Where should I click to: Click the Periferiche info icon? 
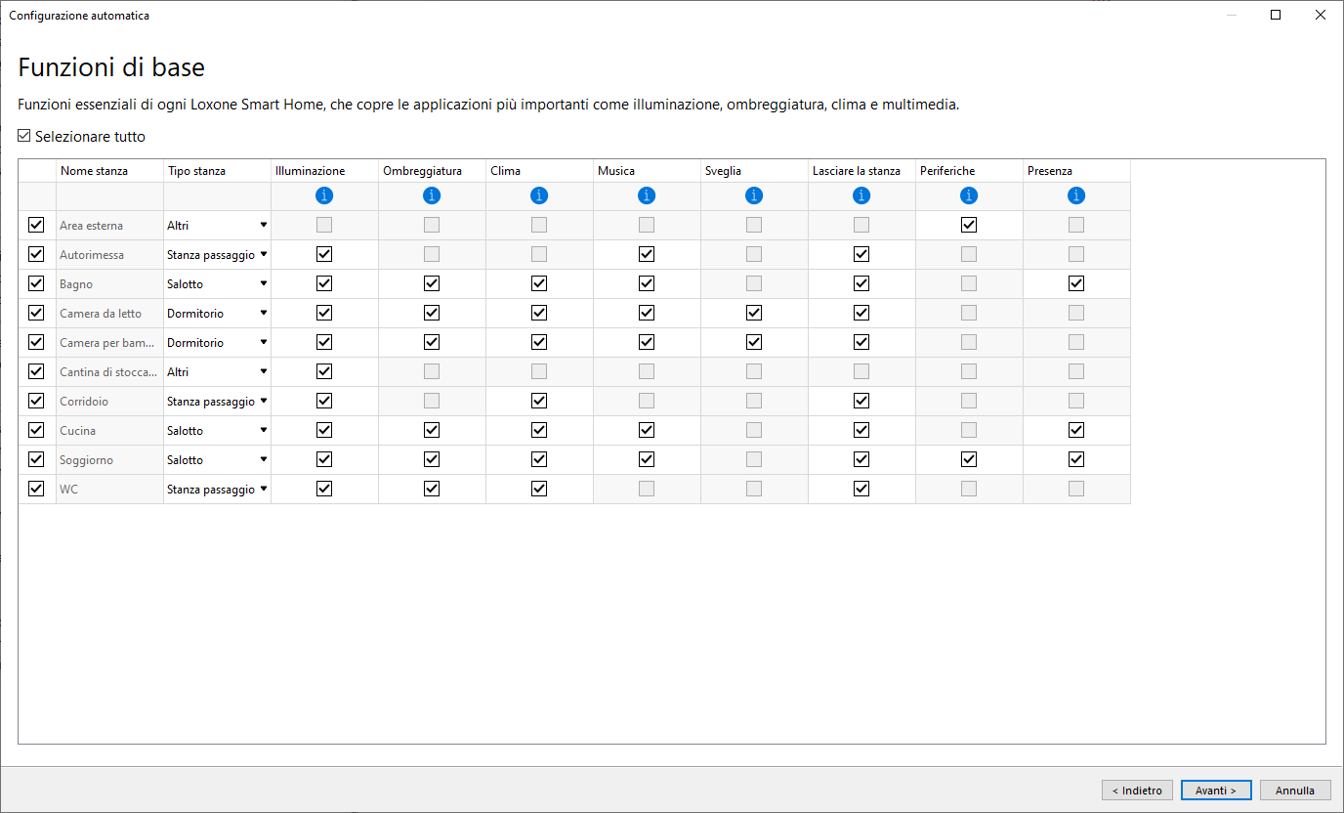(x=969, y=195)
